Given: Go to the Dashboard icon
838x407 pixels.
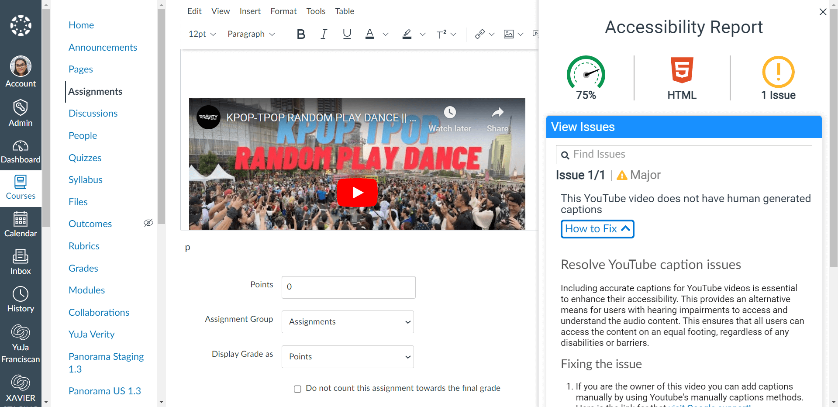Looking at the screenshot, I should point(21,146).
